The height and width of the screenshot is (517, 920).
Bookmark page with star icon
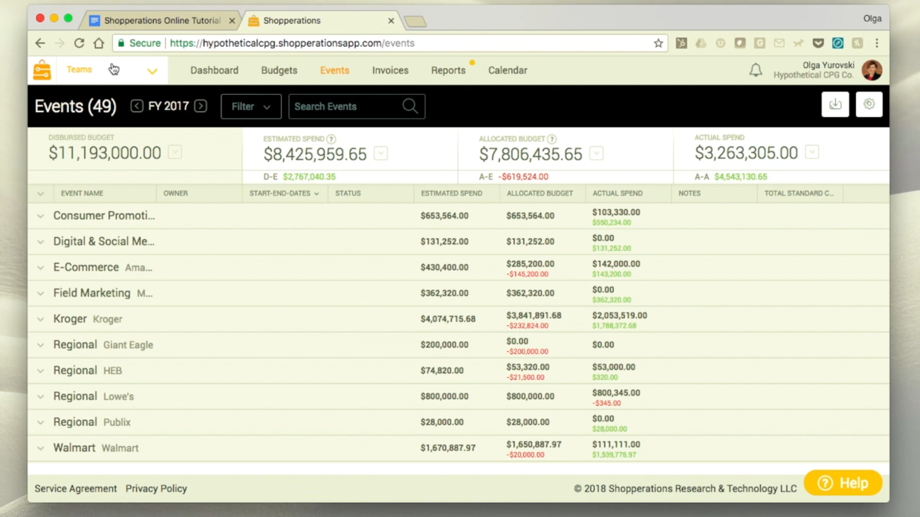point(658,43)
